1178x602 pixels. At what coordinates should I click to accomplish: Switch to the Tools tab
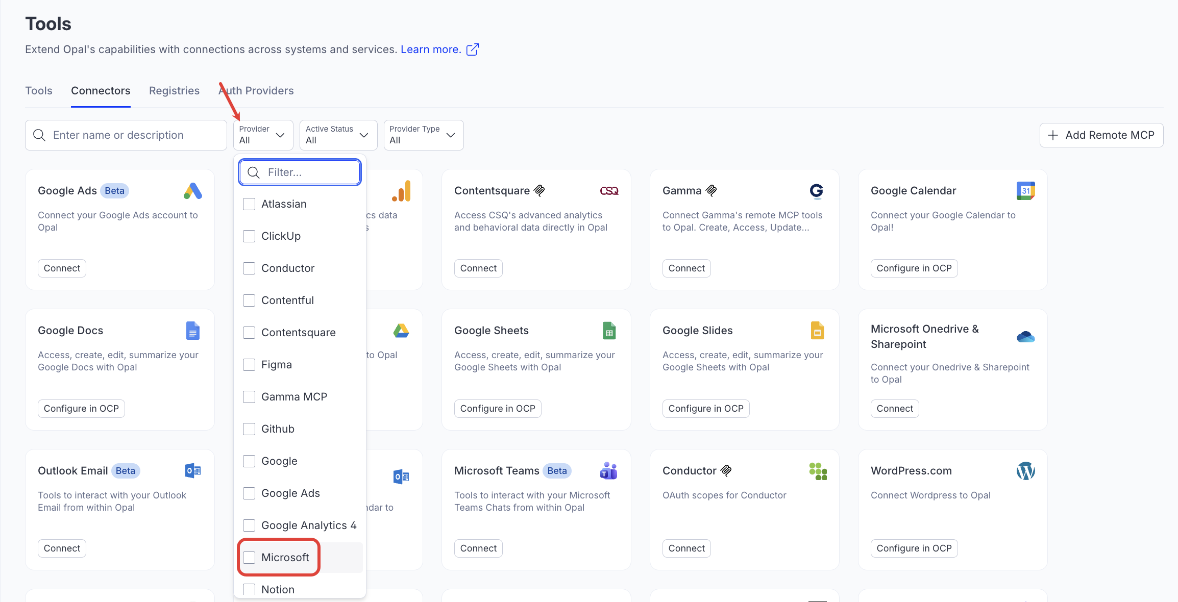point(39,91)
